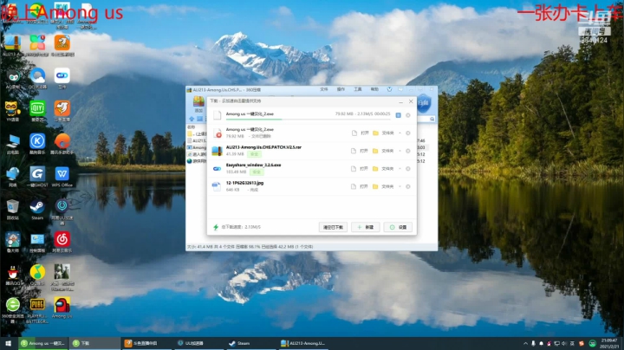Create a new download task
The width and height of the screenshot is (624, 350).
[366, 227]
